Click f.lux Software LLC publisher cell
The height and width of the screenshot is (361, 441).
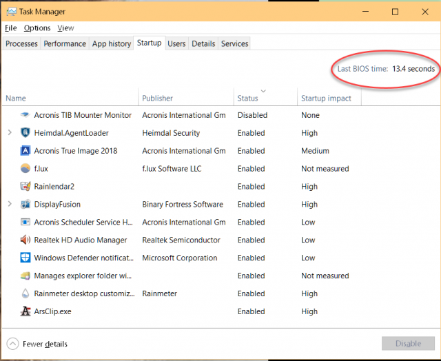(172, 168)
